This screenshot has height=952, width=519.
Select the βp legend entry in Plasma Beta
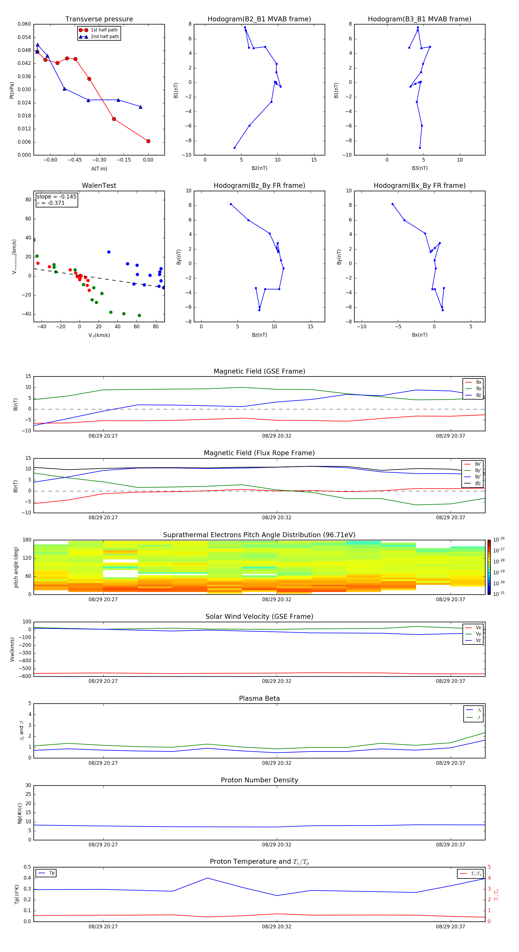pos(473,710)
